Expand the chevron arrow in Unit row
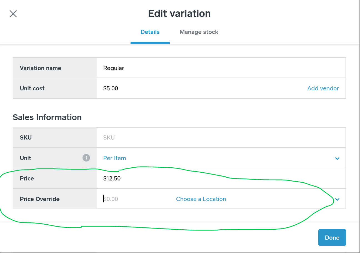The width and height of the screenshot is (360, 253). [337, 158]
